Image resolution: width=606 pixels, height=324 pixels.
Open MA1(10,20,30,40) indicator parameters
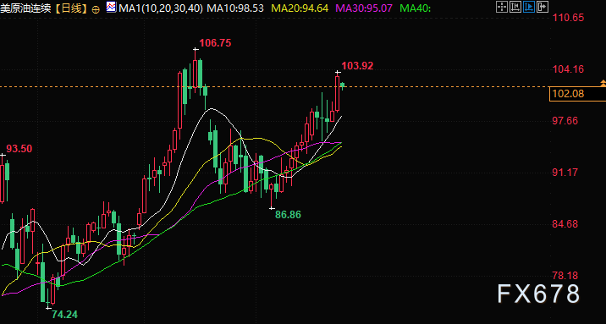click(x=161, y=8)
